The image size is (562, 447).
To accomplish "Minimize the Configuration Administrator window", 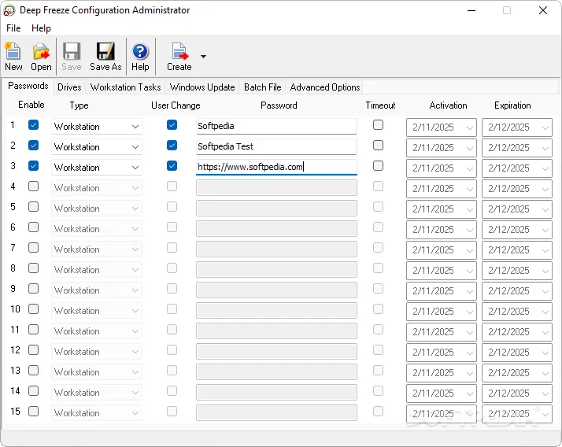I will pyautogui.click(x=471, y=10).
